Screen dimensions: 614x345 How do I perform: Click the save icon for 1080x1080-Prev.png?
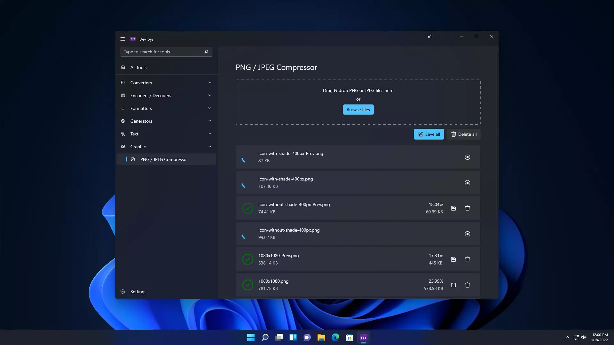coord(453,259)
